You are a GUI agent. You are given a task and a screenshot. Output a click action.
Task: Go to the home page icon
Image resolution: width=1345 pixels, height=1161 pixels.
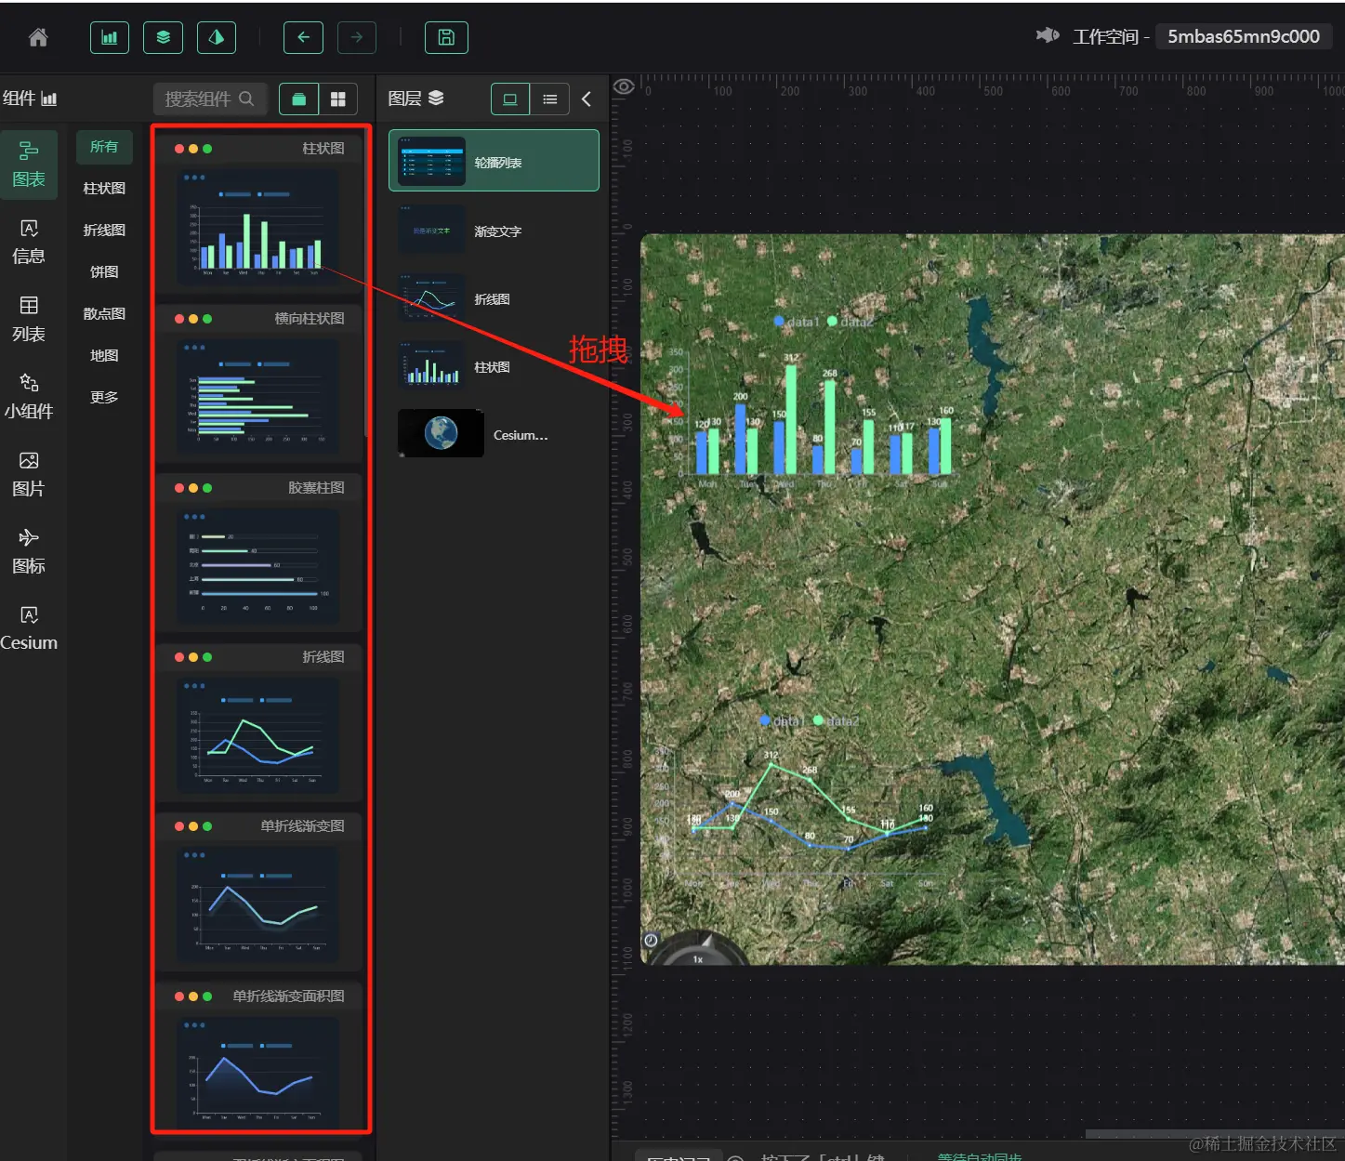tap(38, 37)
